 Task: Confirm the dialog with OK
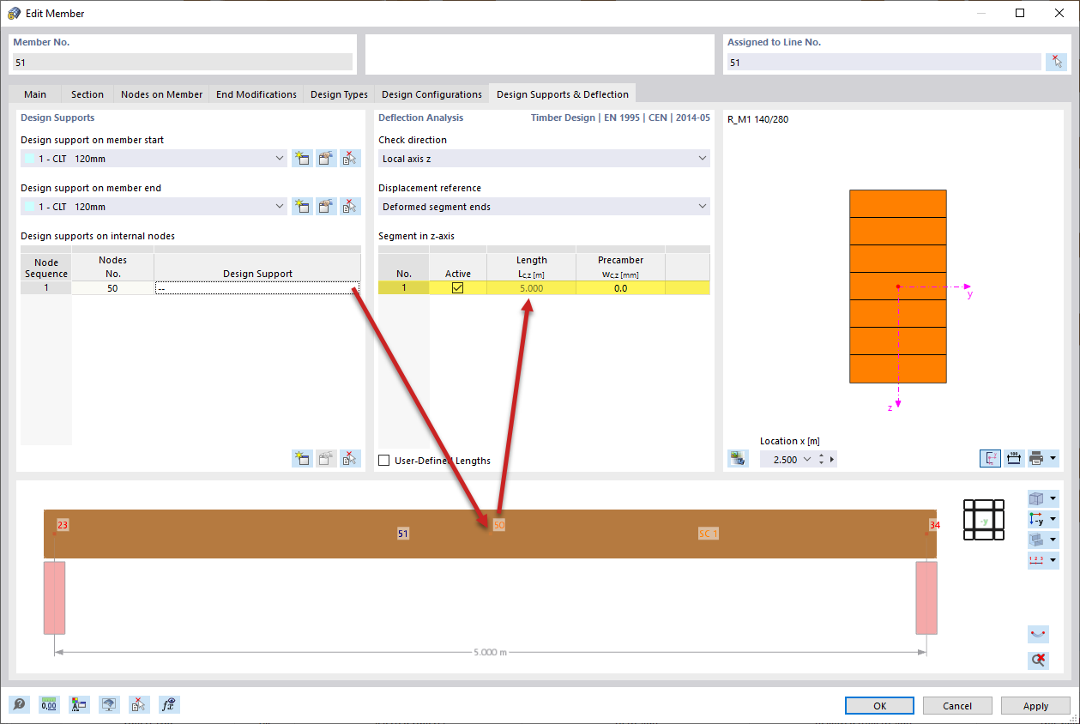point(879,705)
